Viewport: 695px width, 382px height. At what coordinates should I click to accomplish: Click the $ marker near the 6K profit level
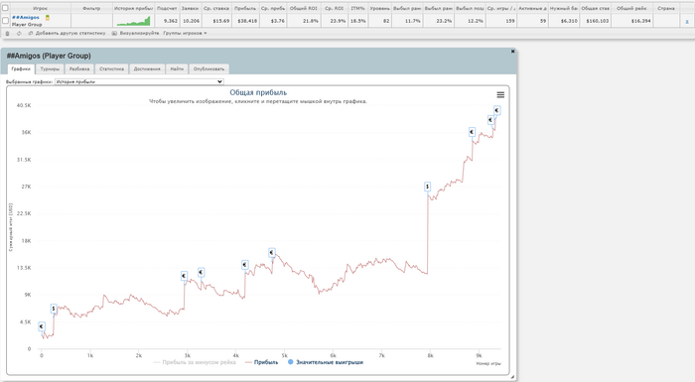(54, 309)
